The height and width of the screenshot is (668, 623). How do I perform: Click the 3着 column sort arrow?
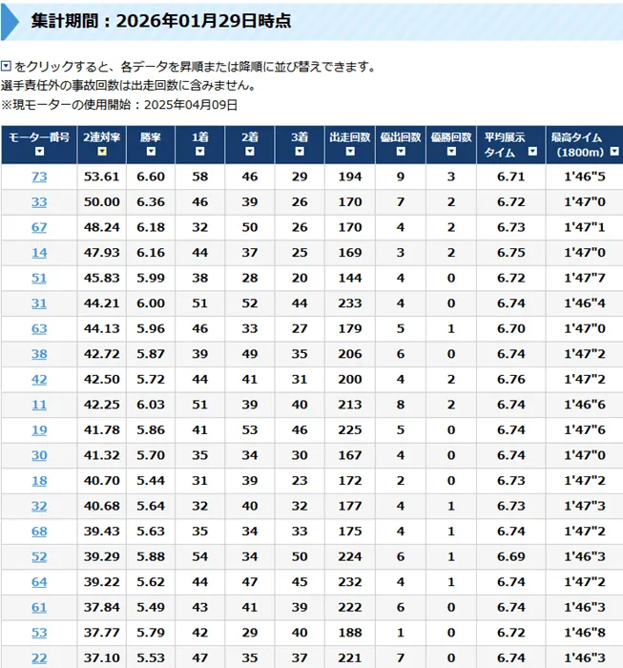tap(300, 152)
